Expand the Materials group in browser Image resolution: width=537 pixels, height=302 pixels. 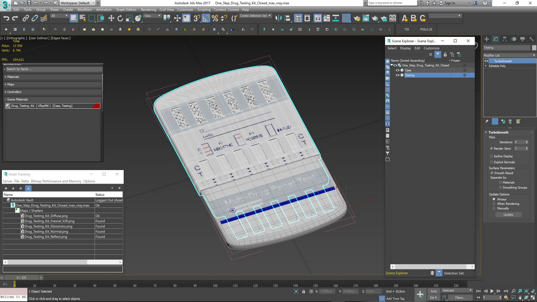point(5,77)
